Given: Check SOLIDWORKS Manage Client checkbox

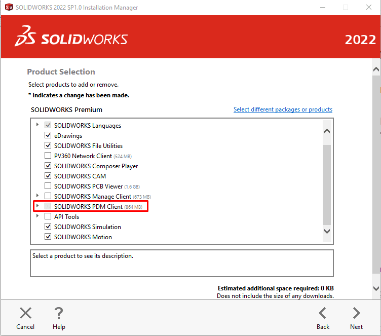Looking at the screenshot, I should [48, 196].
